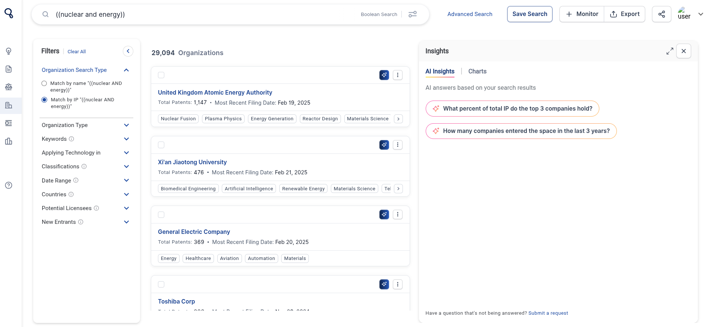Check the General Electric Company checkbox
705x327 pixels.
(x=161, y=215)
